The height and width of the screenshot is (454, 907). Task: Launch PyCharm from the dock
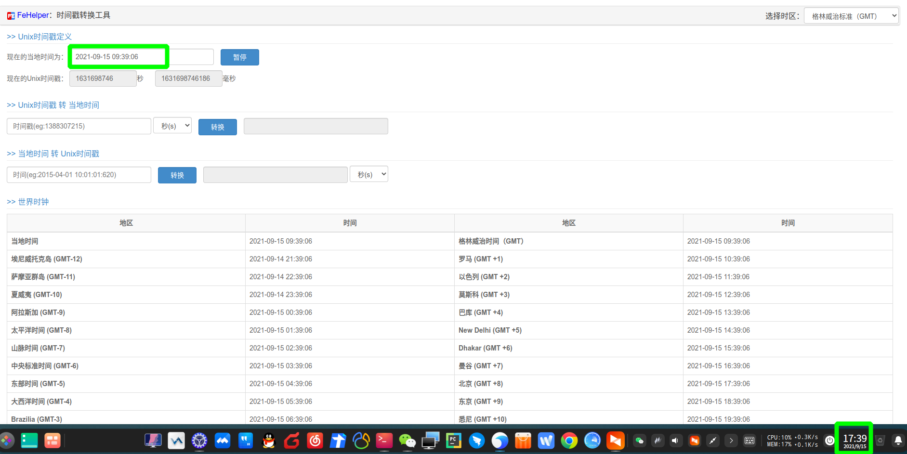point(454,440)
